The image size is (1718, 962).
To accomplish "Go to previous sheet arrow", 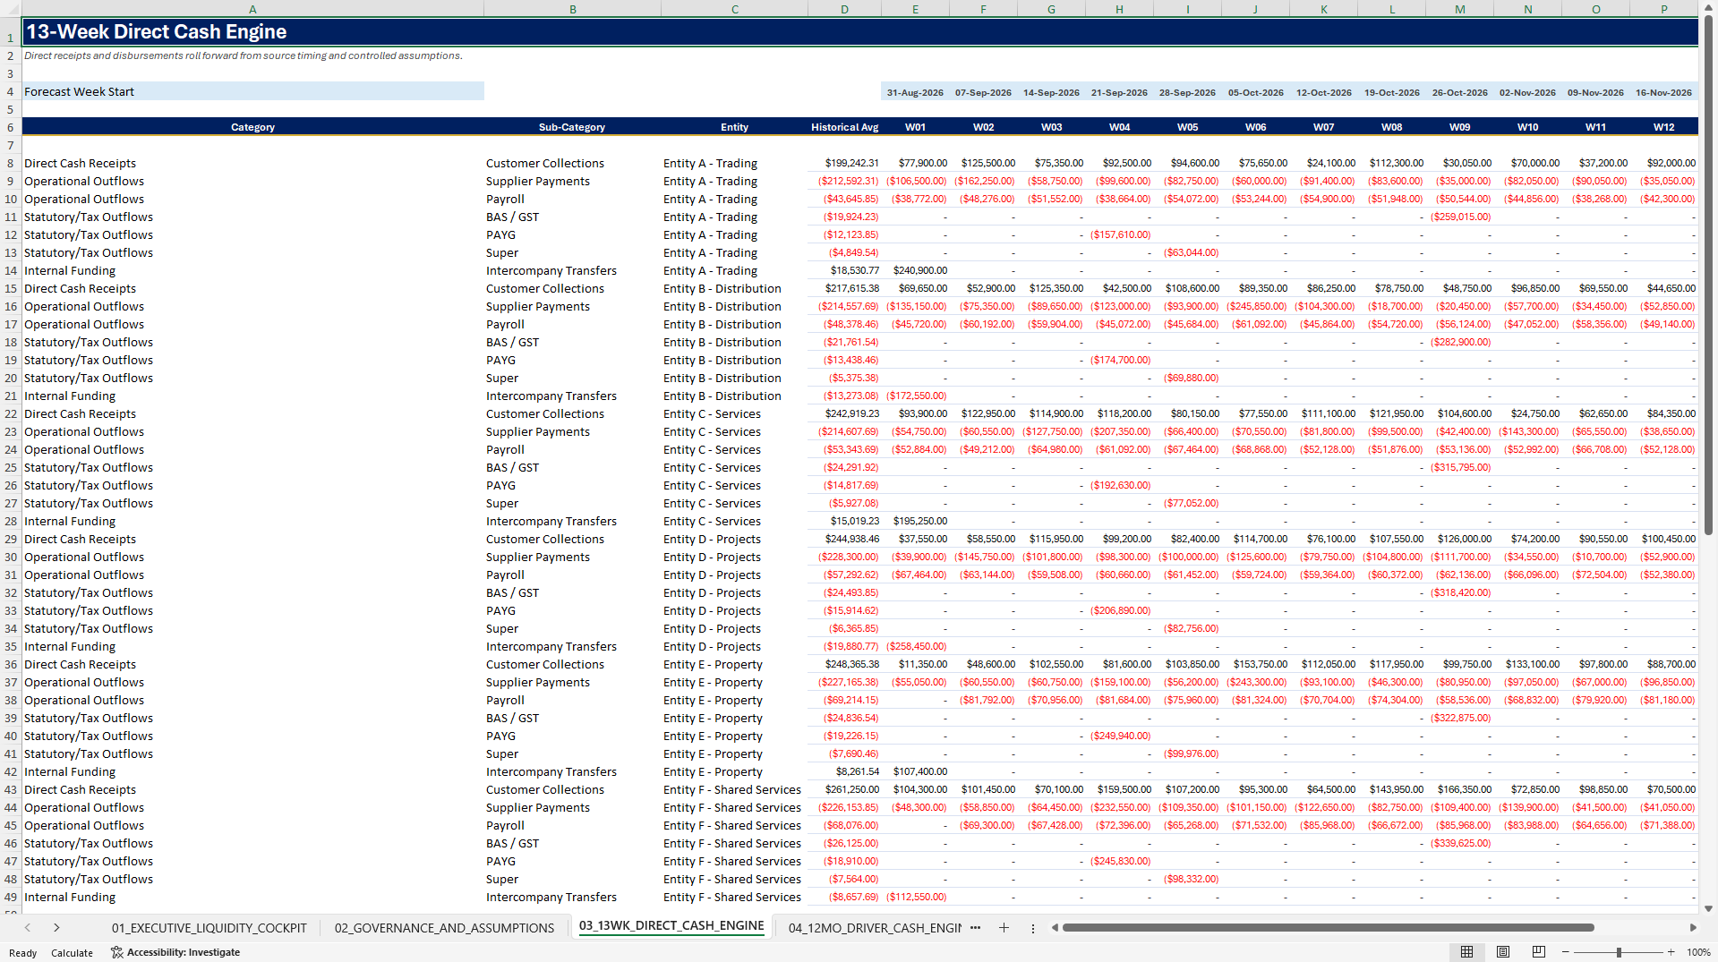I will point(28,928).
